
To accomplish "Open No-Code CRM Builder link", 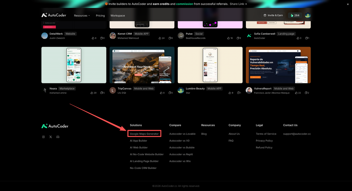I will pos(143,168).
